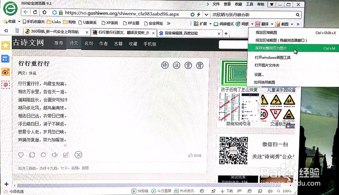Open the yellow star favorites sidebar icon
This screenshot has width=339, height=195.
pyautogui.click(x=6, y=45)
